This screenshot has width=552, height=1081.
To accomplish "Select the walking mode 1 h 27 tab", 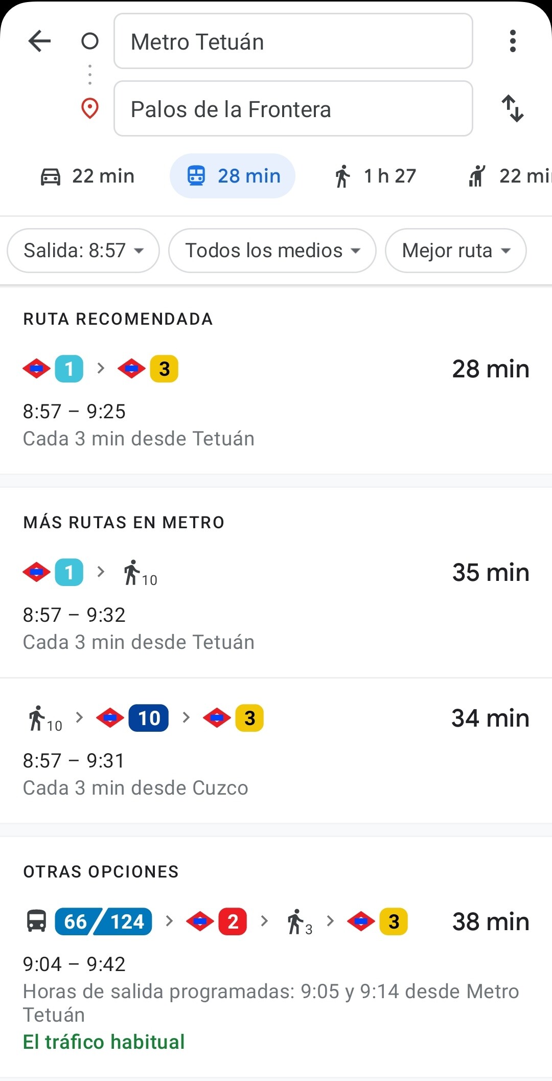I will point(375,176).
